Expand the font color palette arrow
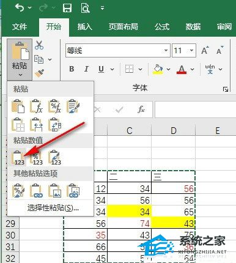This screenshot has width=236, height=263. coord(192,69)
